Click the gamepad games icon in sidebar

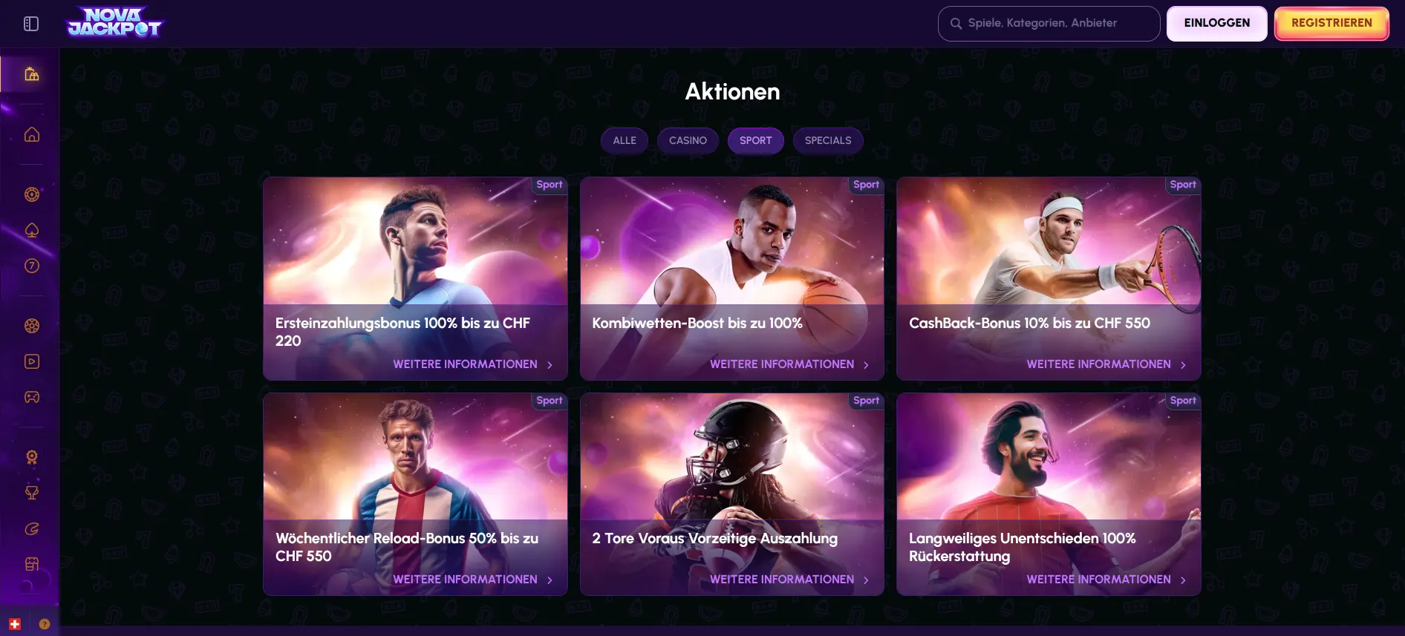click(x=31, y=397)
